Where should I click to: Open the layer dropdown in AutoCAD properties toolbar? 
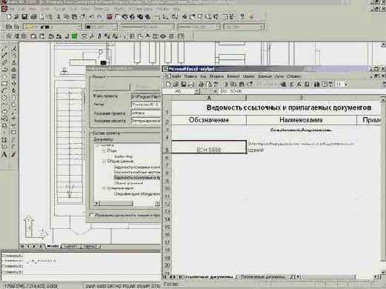pyautogui.click(x=79, y=27)
